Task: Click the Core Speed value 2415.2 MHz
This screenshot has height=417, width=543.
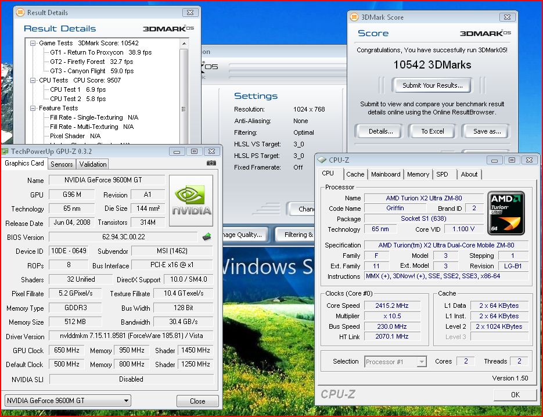Action: 392,305
